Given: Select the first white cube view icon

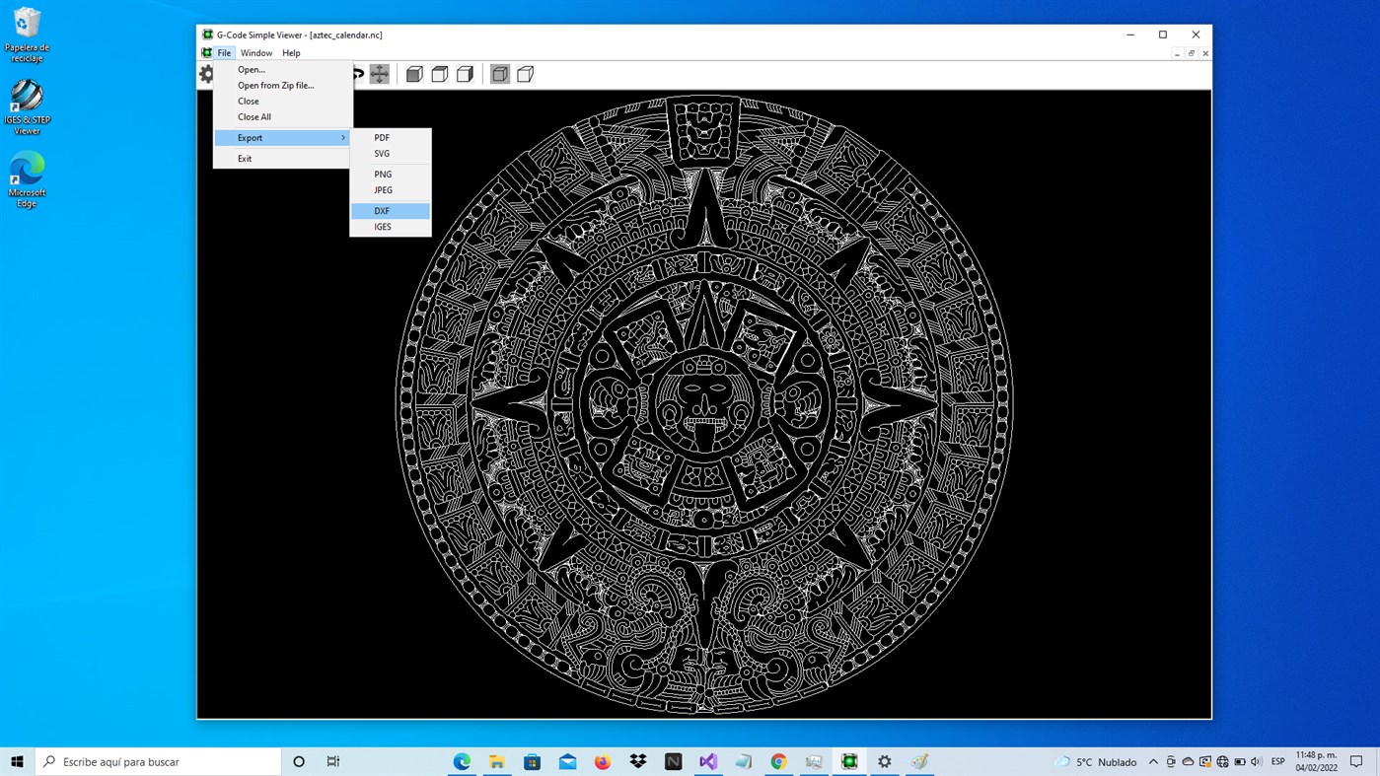Looking at the screenshot, I should coord(439,73).
